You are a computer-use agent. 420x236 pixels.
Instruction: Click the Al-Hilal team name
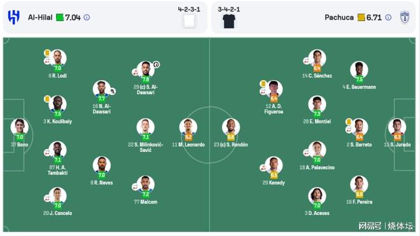pyautogui.click(x=40, y=17)
